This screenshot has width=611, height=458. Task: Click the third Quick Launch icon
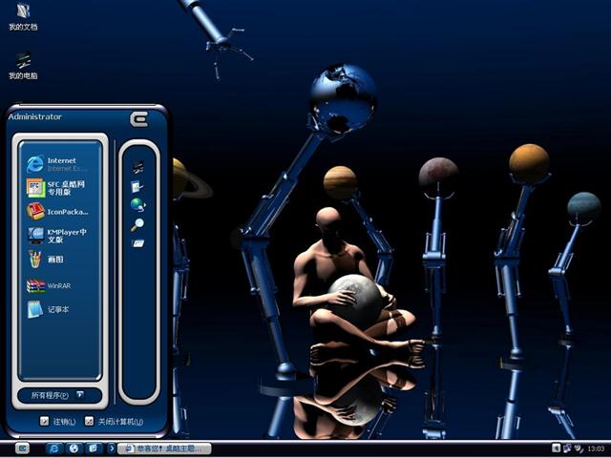click(x=94, y=448)
